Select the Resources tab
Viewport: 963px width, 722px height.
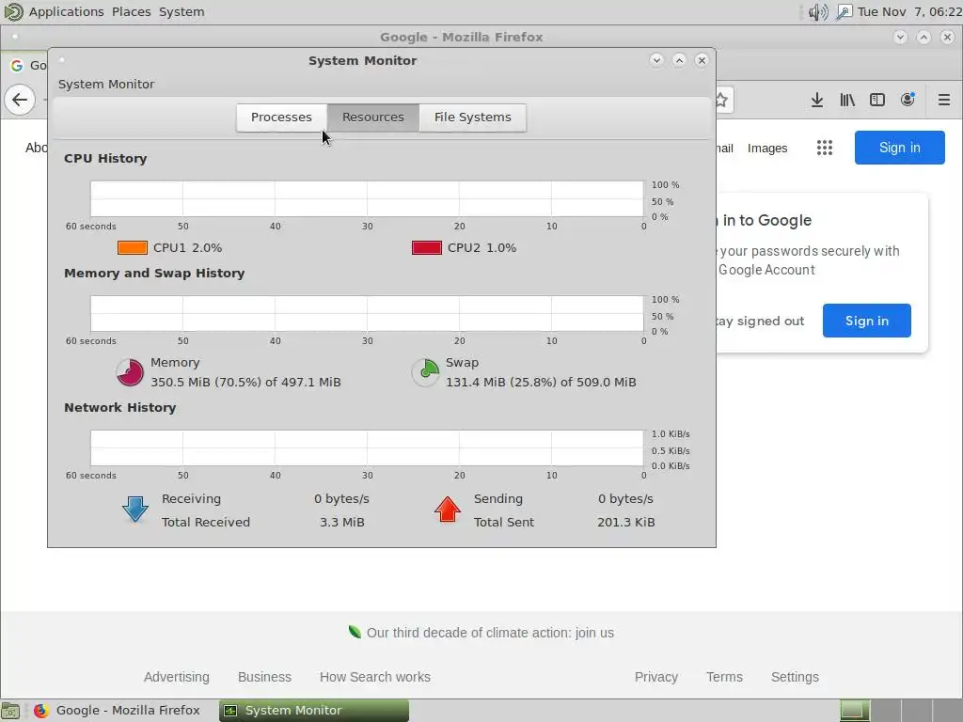pyautogui.click(x=372, y=118)
